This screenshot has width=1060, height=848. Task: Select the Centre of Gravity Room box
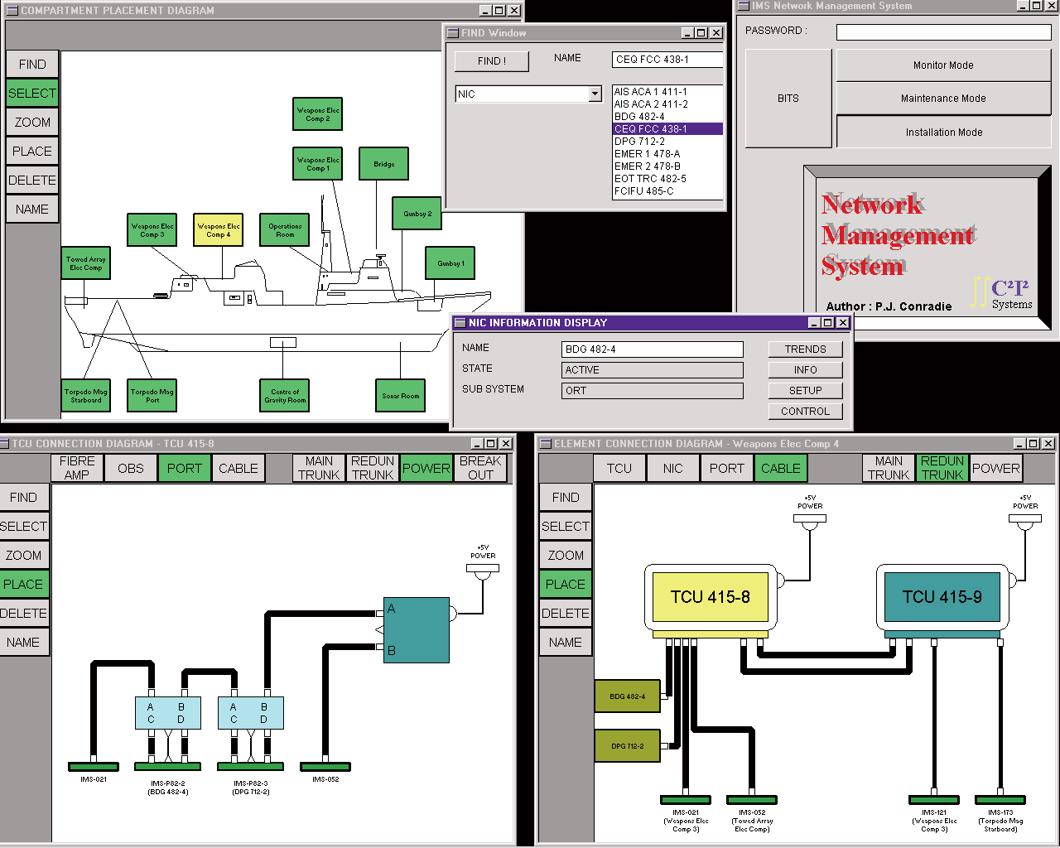pos(285,396)
